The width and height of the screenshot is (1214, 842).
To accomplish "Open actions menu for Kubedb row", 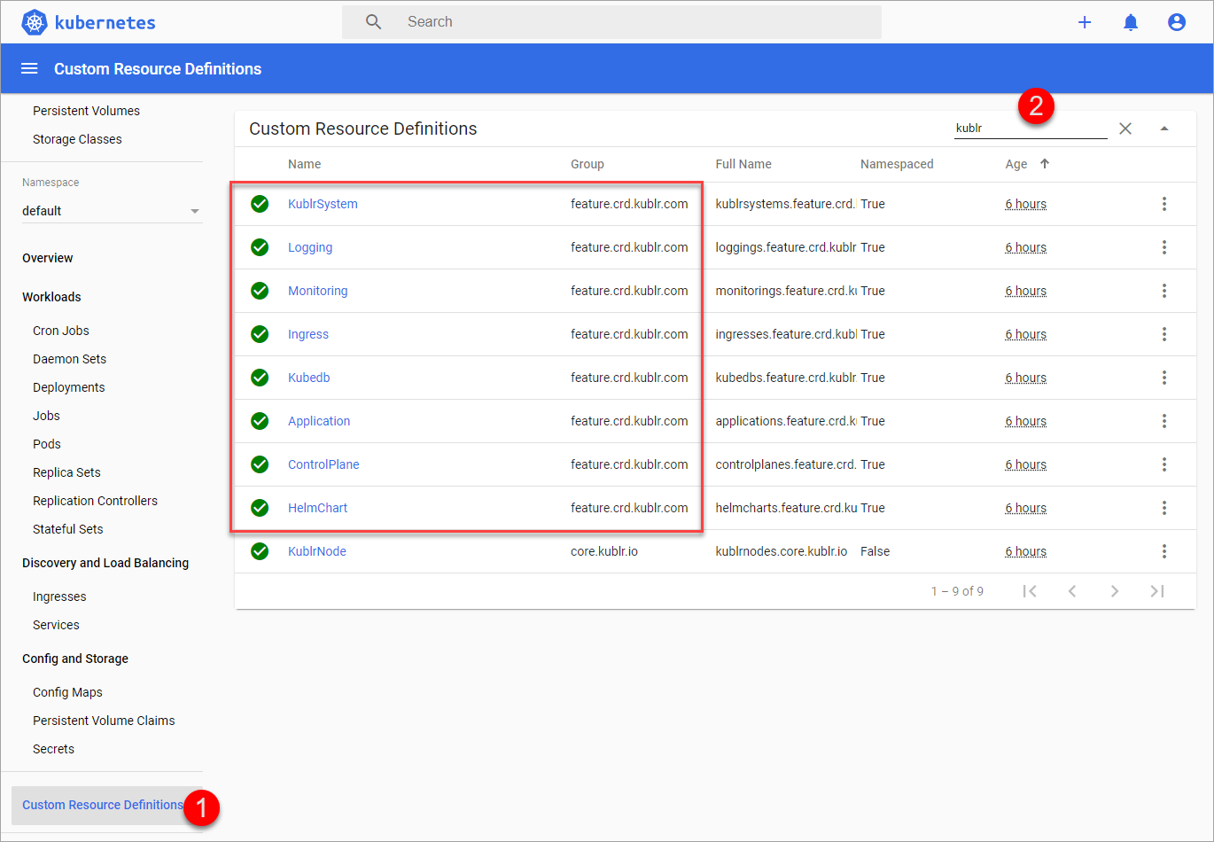I will pos(1164,378).
